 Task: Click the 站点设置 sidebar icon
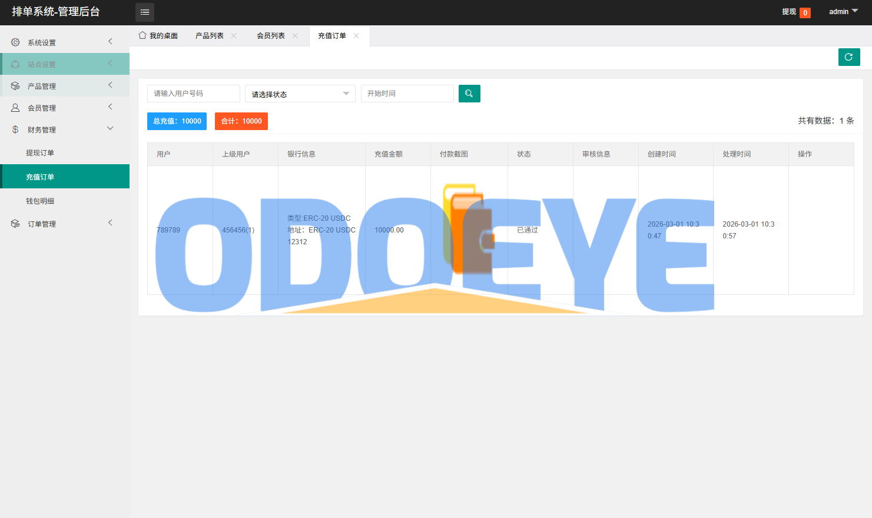pyautogui.click(x=15, y=64)
